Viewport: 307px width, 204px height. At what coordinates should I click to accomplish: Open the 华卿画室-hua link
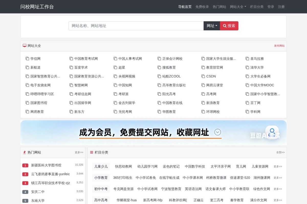(127, 200)
